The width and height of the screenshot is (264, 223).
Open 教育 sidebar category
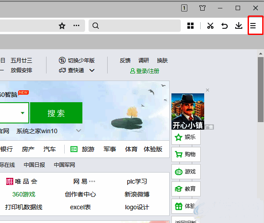(x=186, y=188)
